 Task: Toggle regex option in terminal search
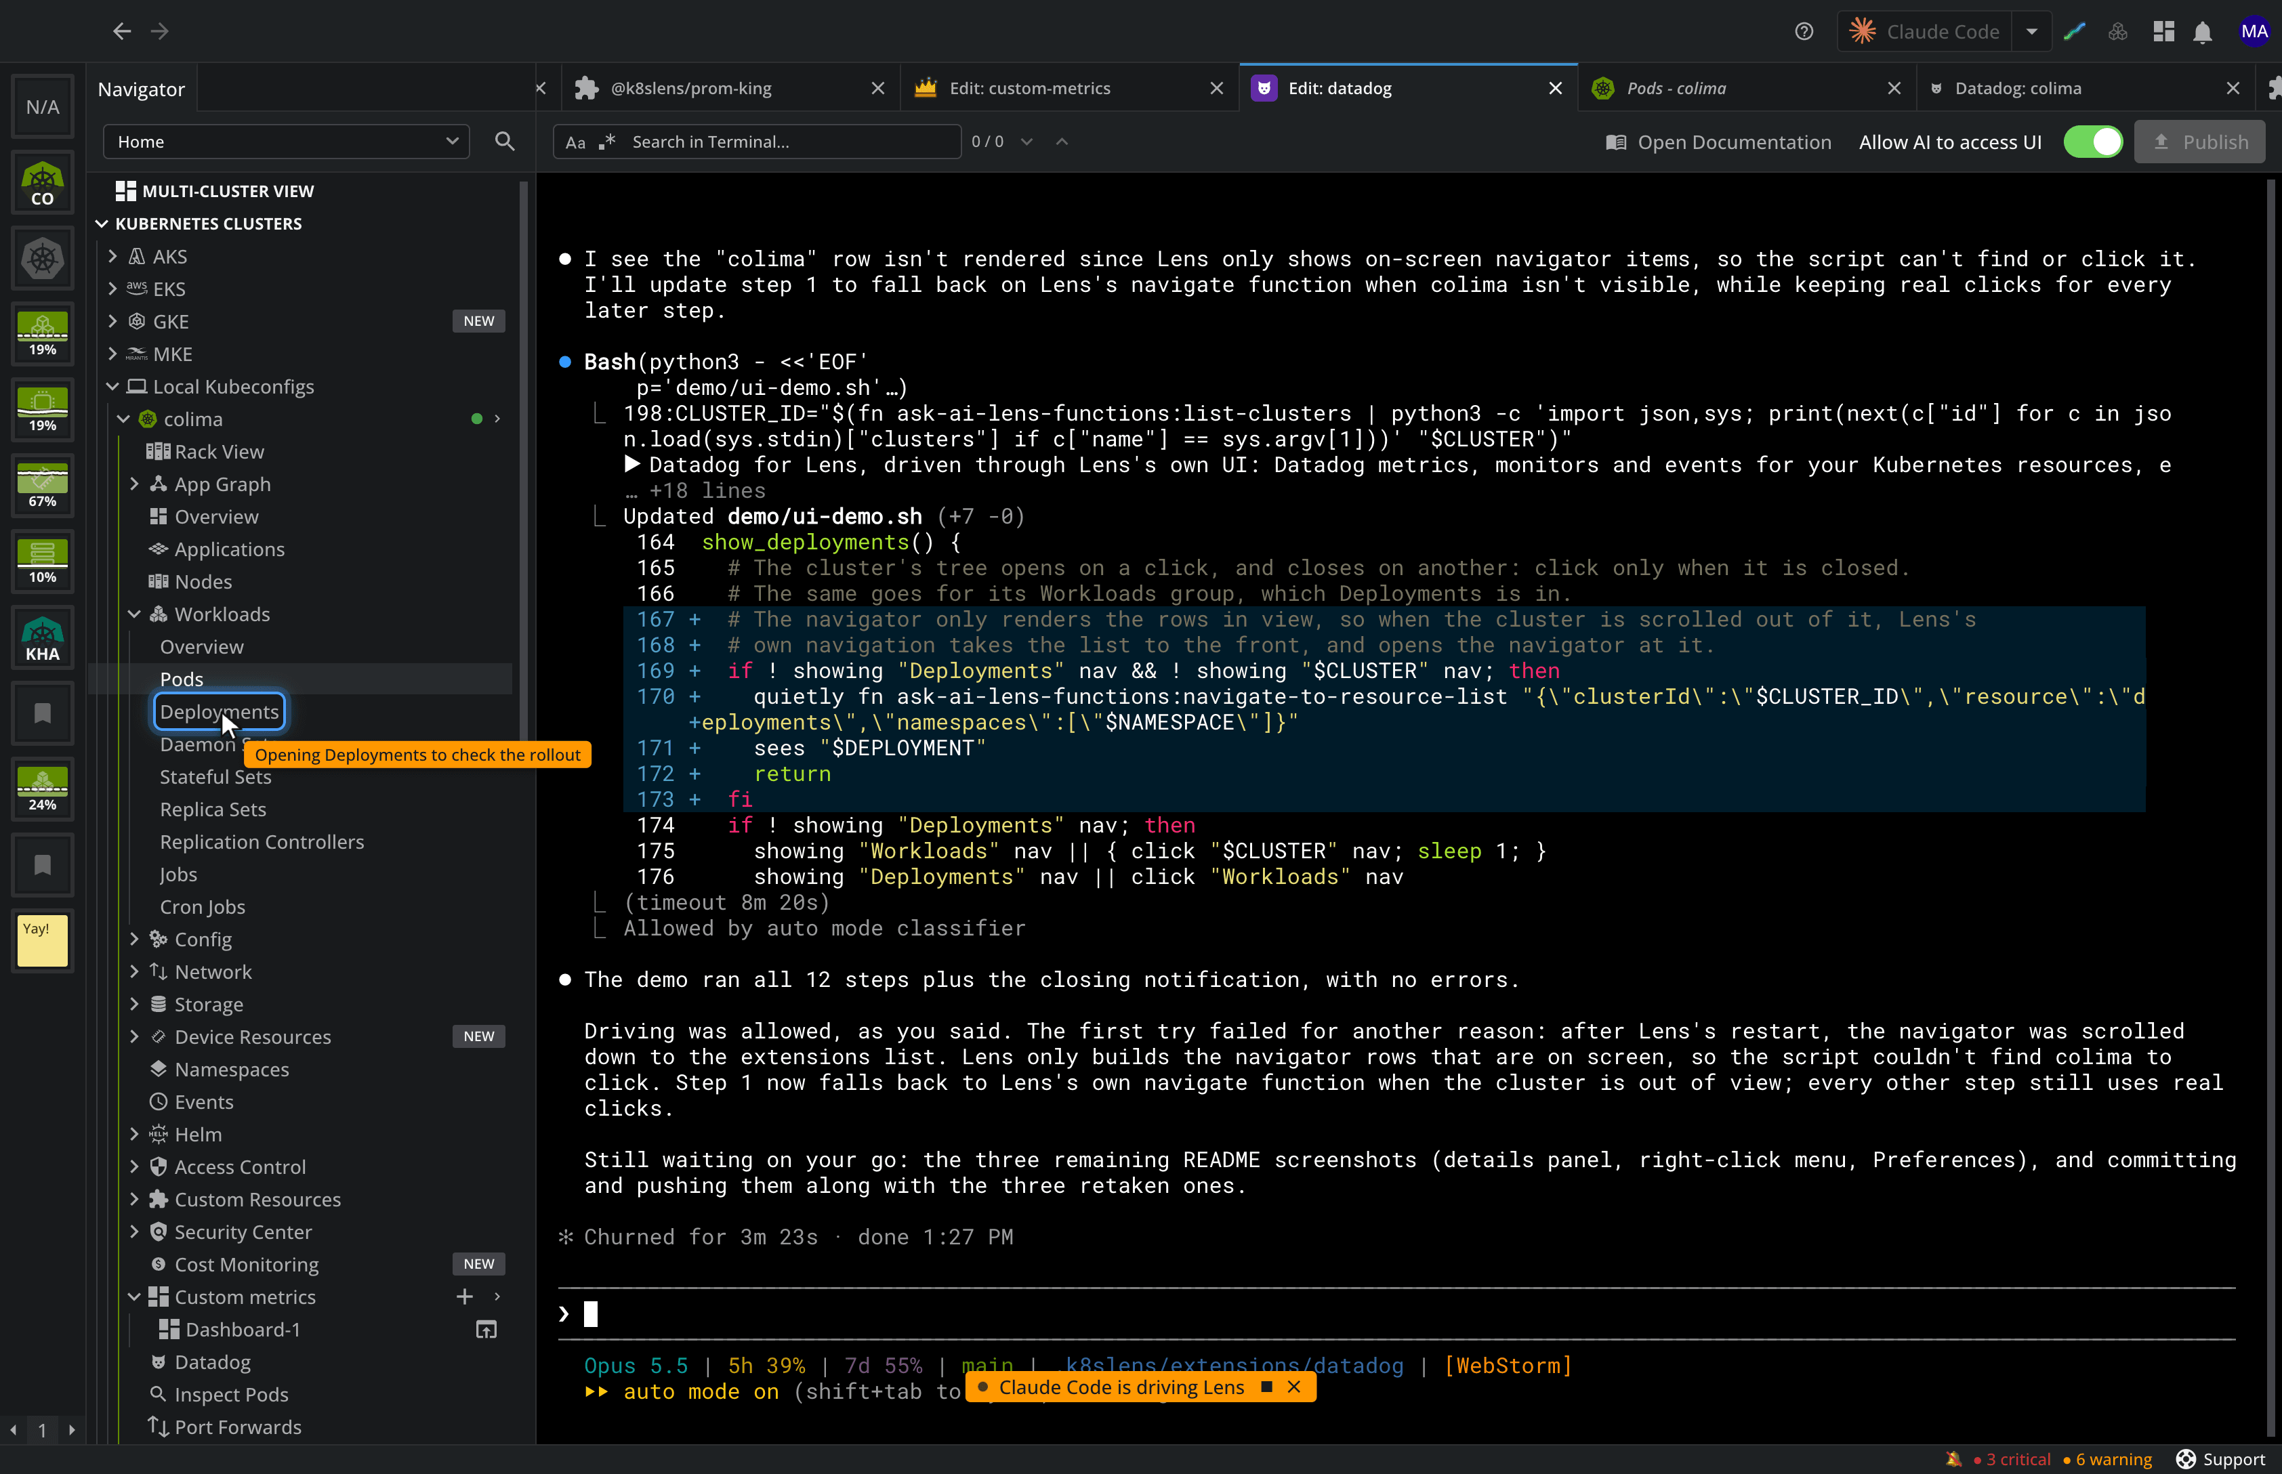tap(607, 142)
